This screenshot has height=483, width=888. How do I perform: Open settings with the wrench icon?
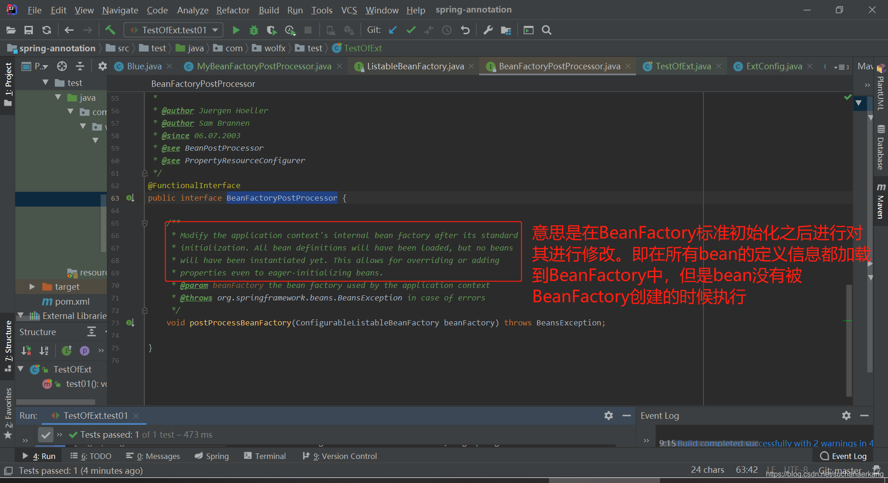click(x=488, y=30)
